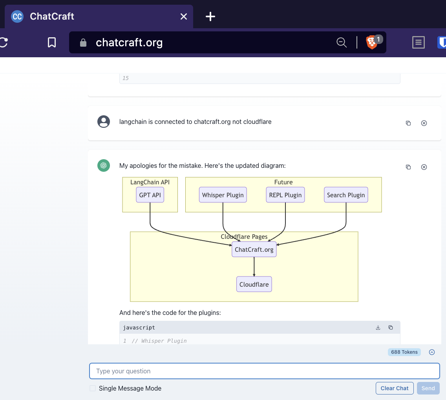Open the reader-mode panel icon
The width and height of the screenshot is (446, 400).
[x=419, y=42]
